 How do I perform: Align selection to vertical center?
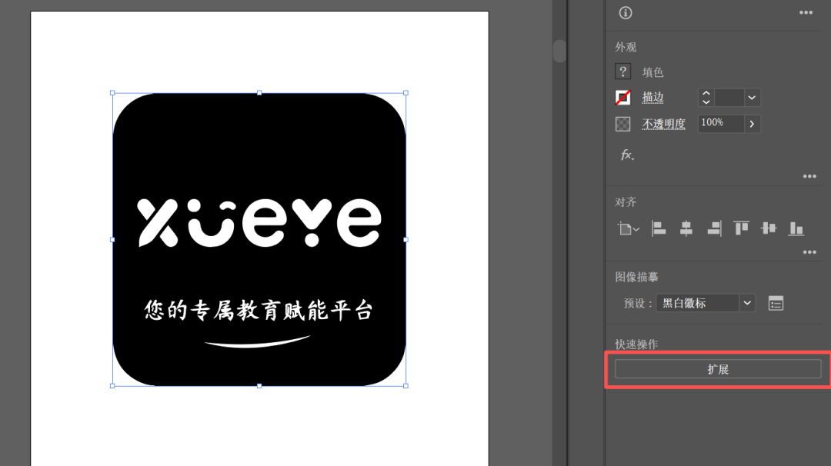[x=769, y=228]
